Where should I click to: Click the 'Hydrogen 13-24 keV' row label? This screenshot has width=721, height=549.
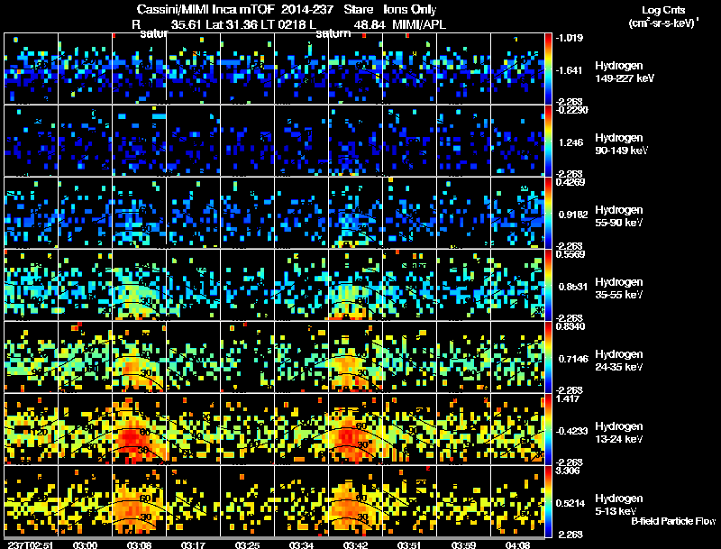coord(619,433)
